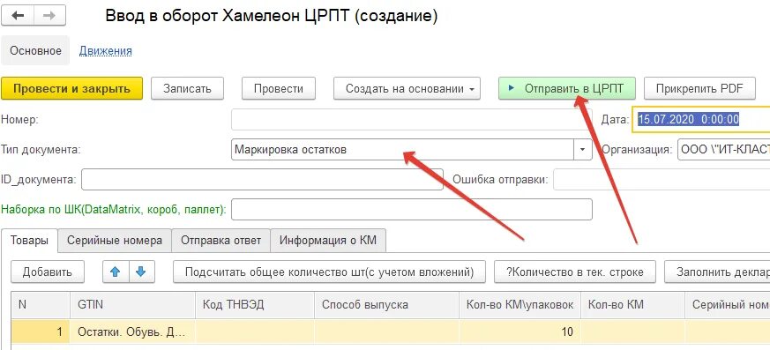The width and height of the screenshot is (770, 350).
Task: Click the Организация field
Action: pyautogui.click(x=723, y=150)
